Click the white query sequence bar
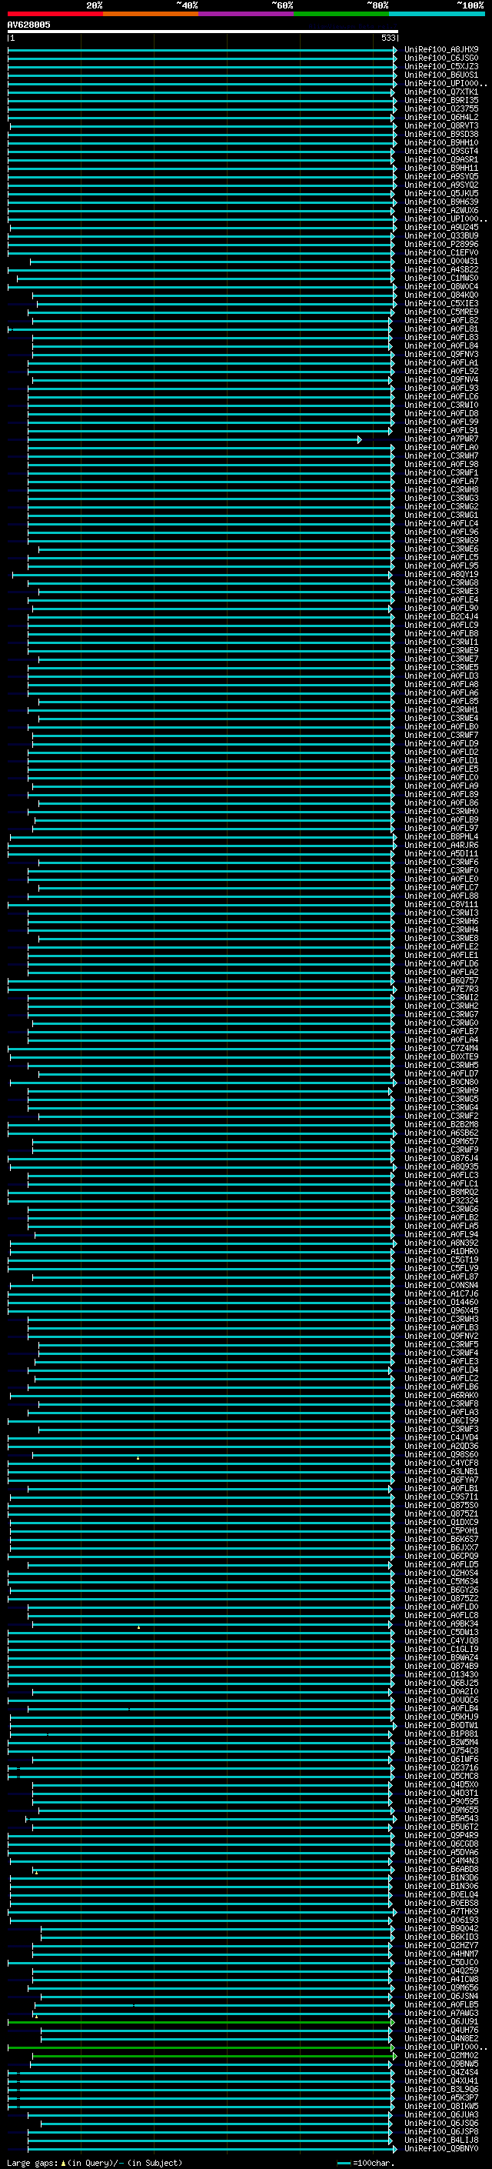Viewport: 492px width, 2169px height. pyautogui.click(x=203, y=32)
